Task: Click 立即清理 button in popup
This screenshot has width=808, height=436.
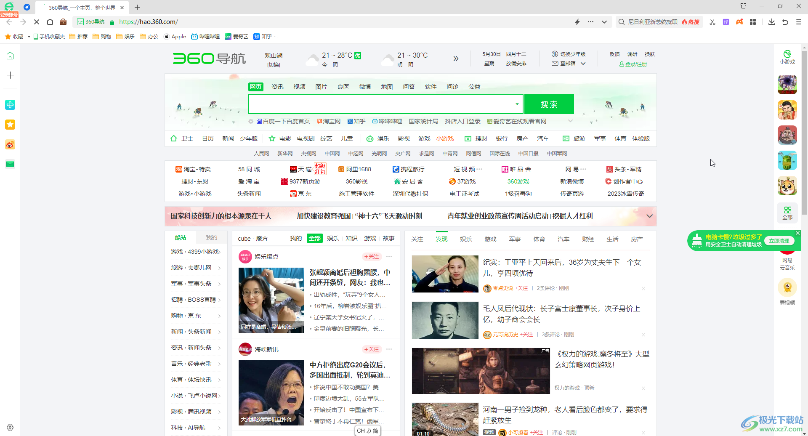Action: (x=779, y=241)
